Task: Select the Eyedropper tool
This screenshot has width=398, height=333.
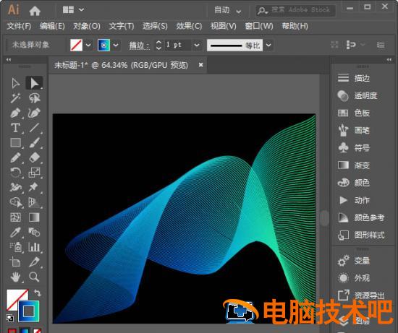Action: coord(15,232)
